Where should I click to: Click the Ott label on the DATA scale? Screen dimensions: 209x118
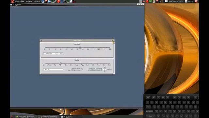93,65
